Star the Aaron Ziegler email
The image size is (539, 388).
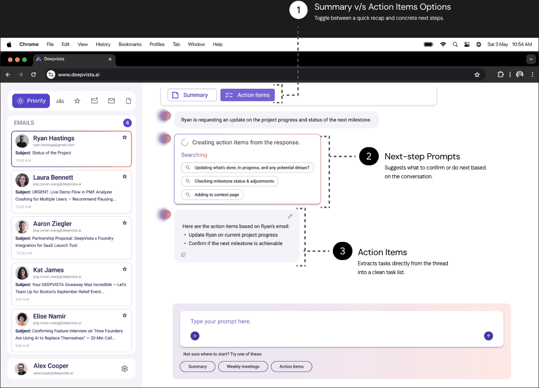[124, 223]
